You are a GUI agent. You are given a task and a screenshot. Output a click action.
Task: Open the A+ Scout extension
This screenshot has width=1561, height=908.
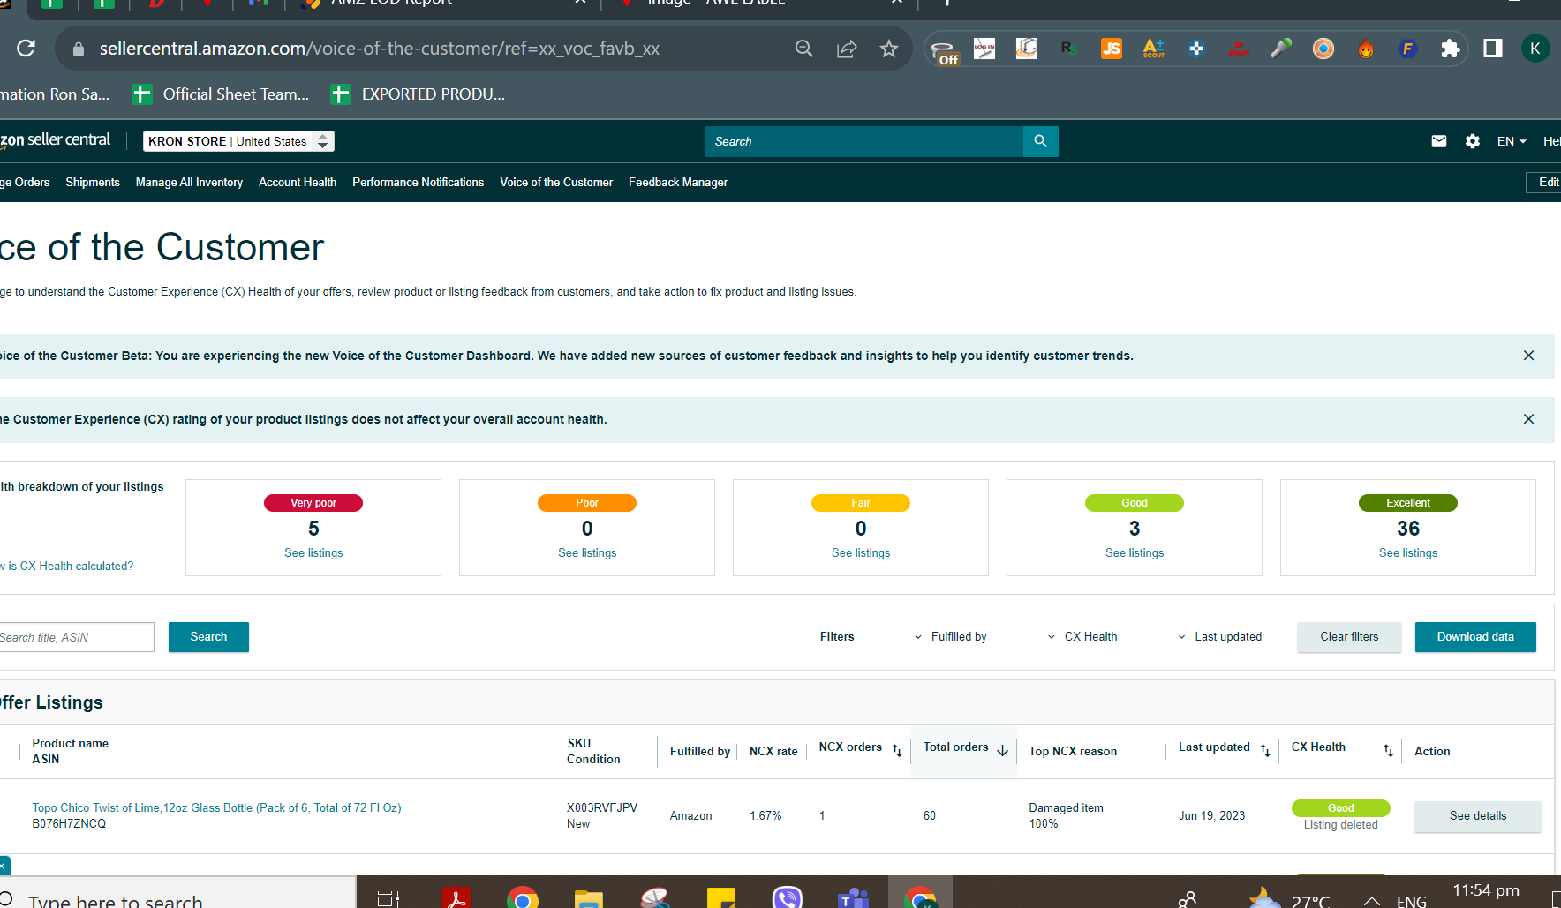tap(1154, 49)
